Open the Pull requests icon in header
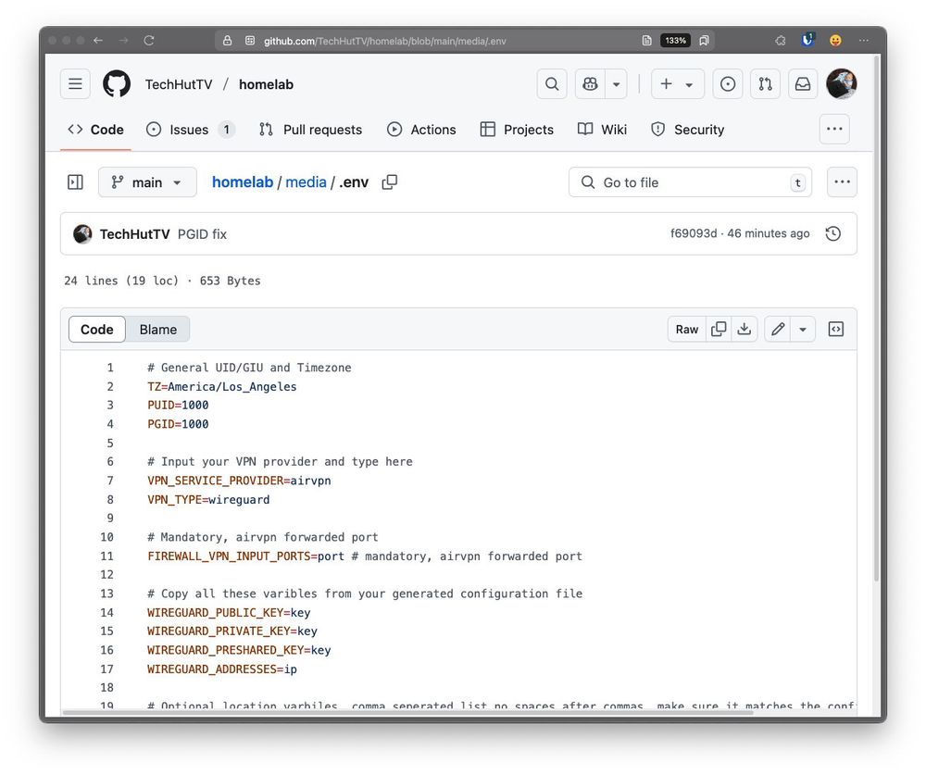Screen dimensions: 926x775 coord(766,84)
